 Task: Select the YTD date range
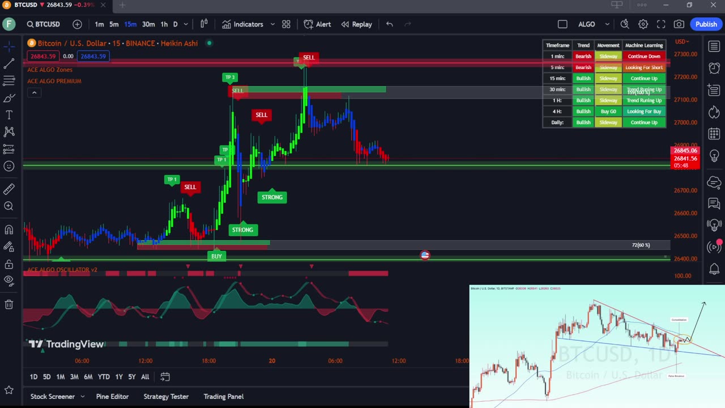104,377
